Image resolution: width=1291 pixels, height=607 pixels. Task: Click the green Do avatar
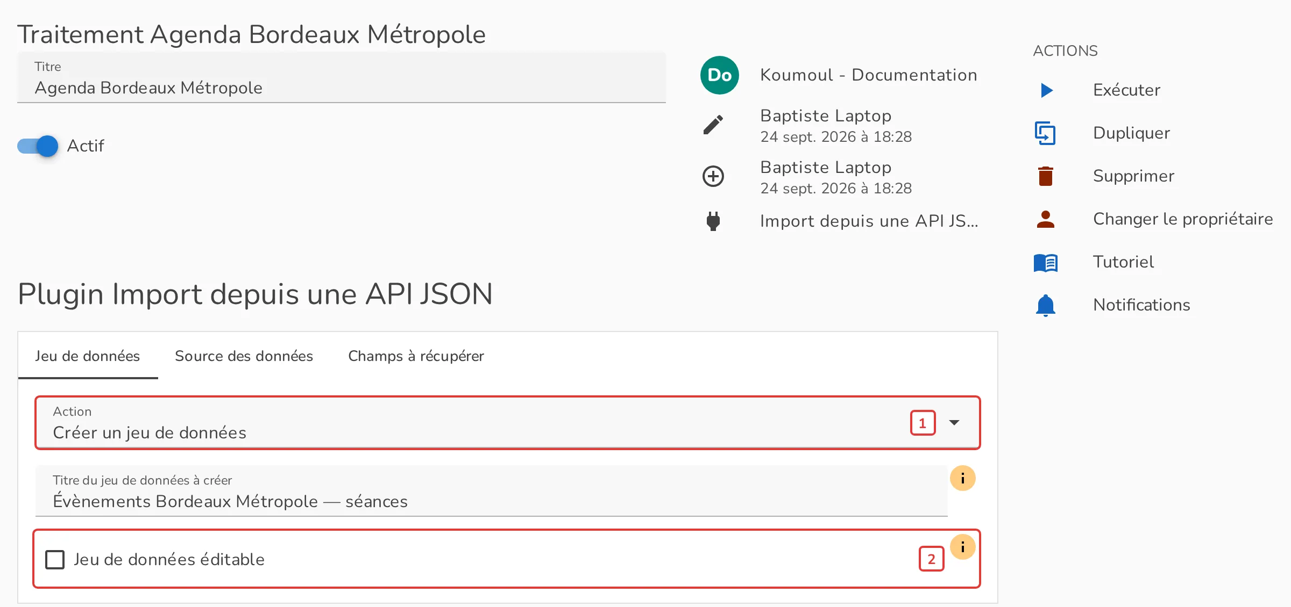720,75
